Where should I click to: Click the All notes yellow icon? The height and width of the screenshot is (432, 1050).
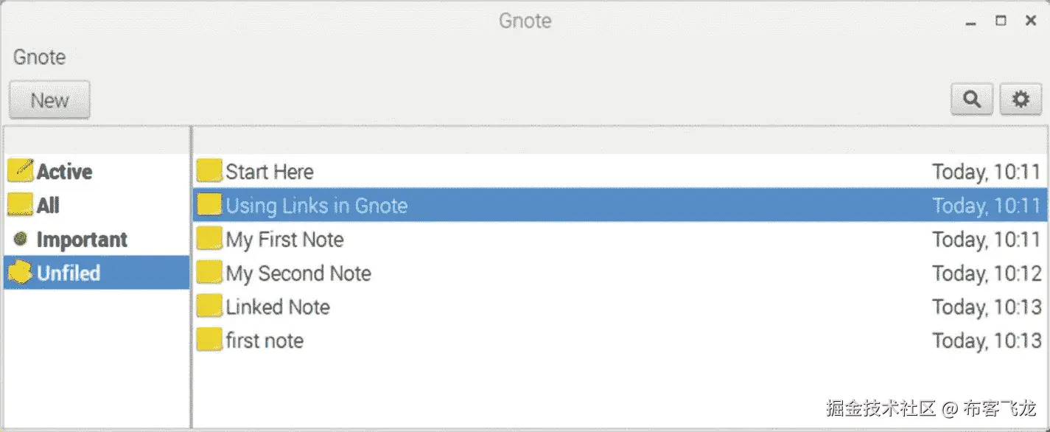click(21, 205)
